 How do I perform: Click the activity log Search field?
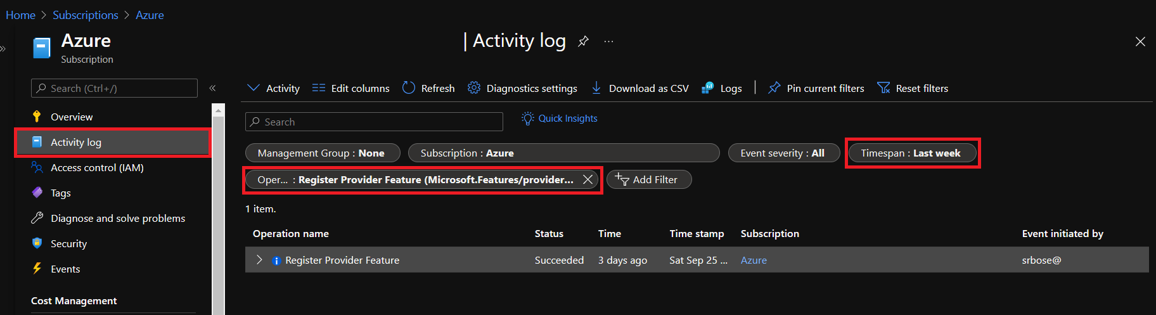coord(374,122)
